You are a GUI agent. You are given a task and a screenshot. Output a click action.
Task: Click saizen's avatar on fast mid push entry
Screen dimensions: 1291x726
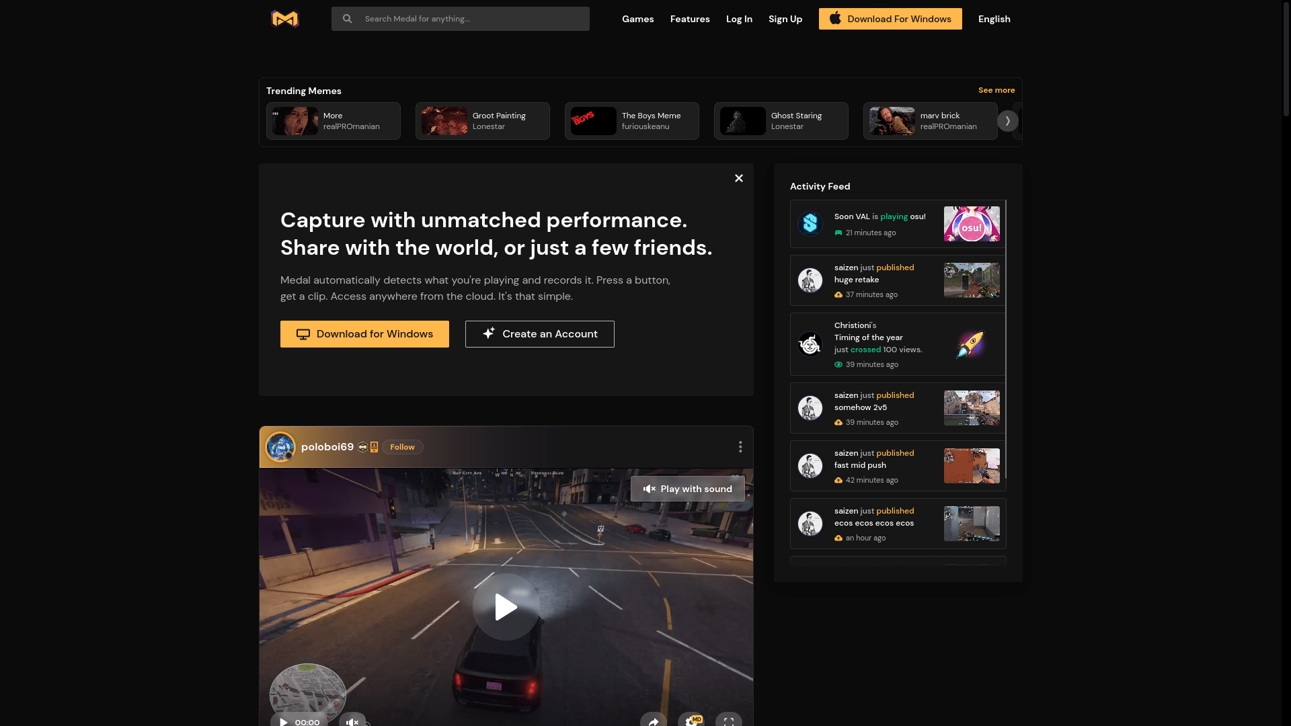(x=810, y=466)
